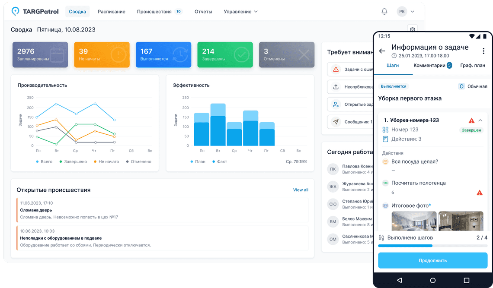Click the completed steps progress bar

[x=432, y=246]
